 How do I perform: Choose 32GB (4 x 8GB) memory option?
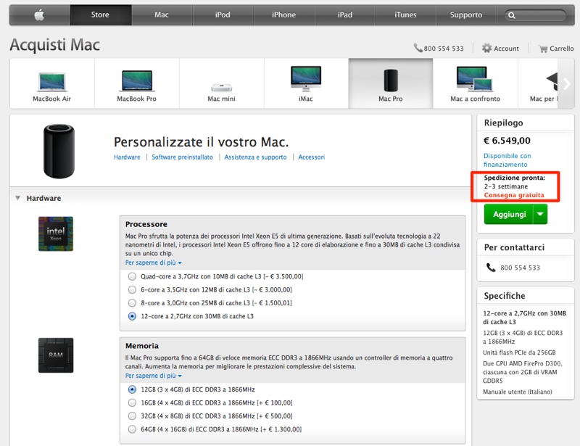[x=132, y=416]
